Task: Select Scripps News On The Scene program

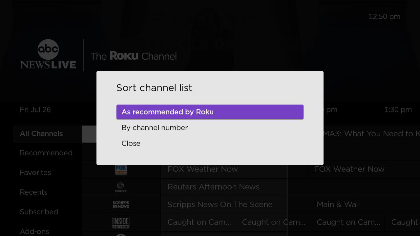Action: tap(235, 205)
